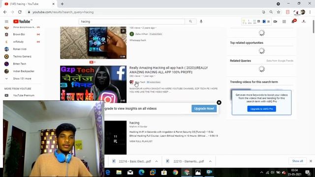Dismiss the upgrade insights banner with X
The image size is (315, 177).
(219, 103)
